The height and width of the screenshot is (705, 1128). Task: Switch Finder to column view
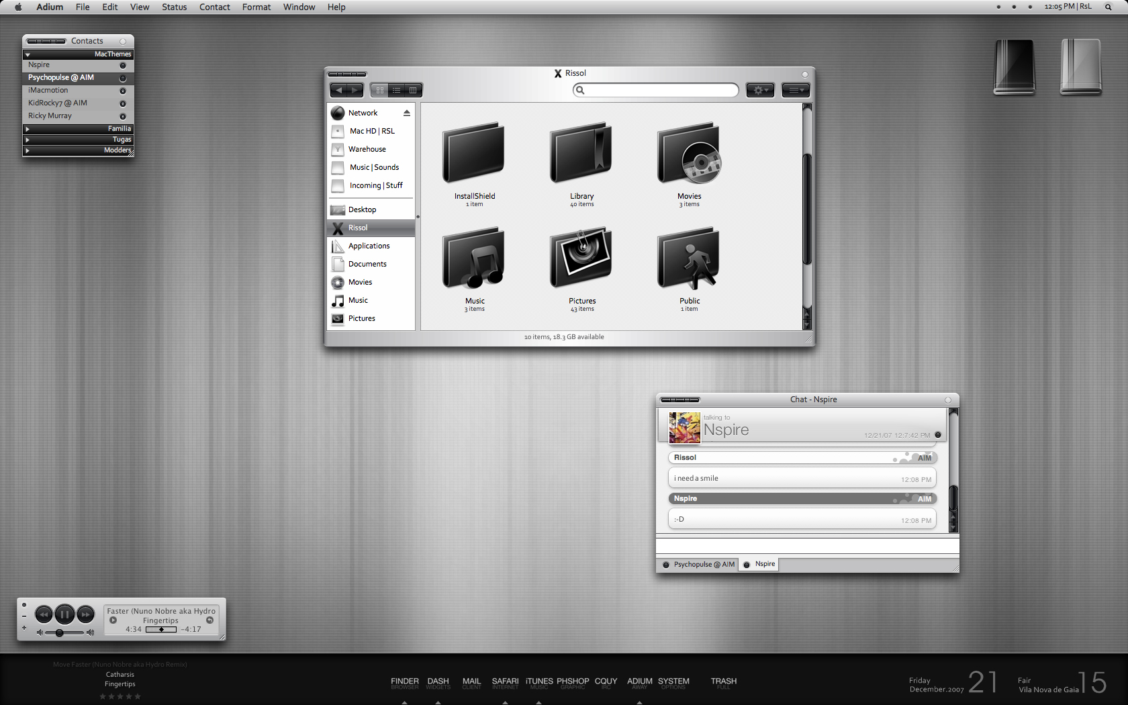pyautogui.click(x=413, y=90)
